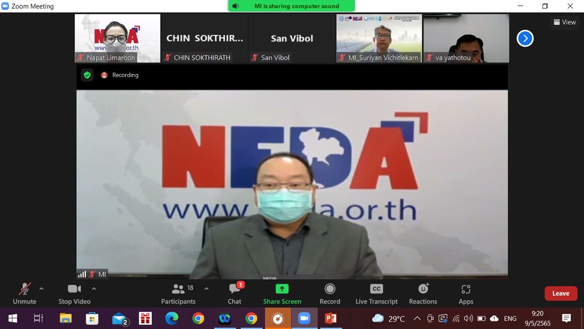This screenshot has height=329, width=584.
Task: Open File Explorer from the taskbar
Action: pyautogui.click(x=66, y=318)
